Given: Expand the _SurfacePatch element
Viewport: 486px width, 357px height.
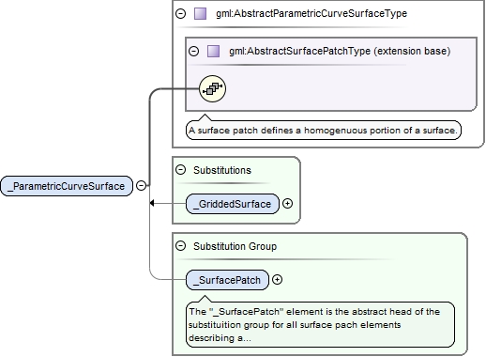Looking at the screenshot, I should pos(277,280).
